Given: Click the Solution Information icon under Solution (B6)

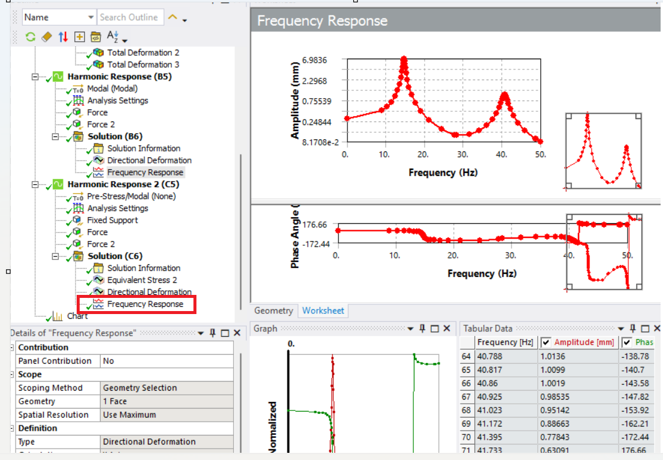Looking at the screenshot, I should tap(98, 148).
